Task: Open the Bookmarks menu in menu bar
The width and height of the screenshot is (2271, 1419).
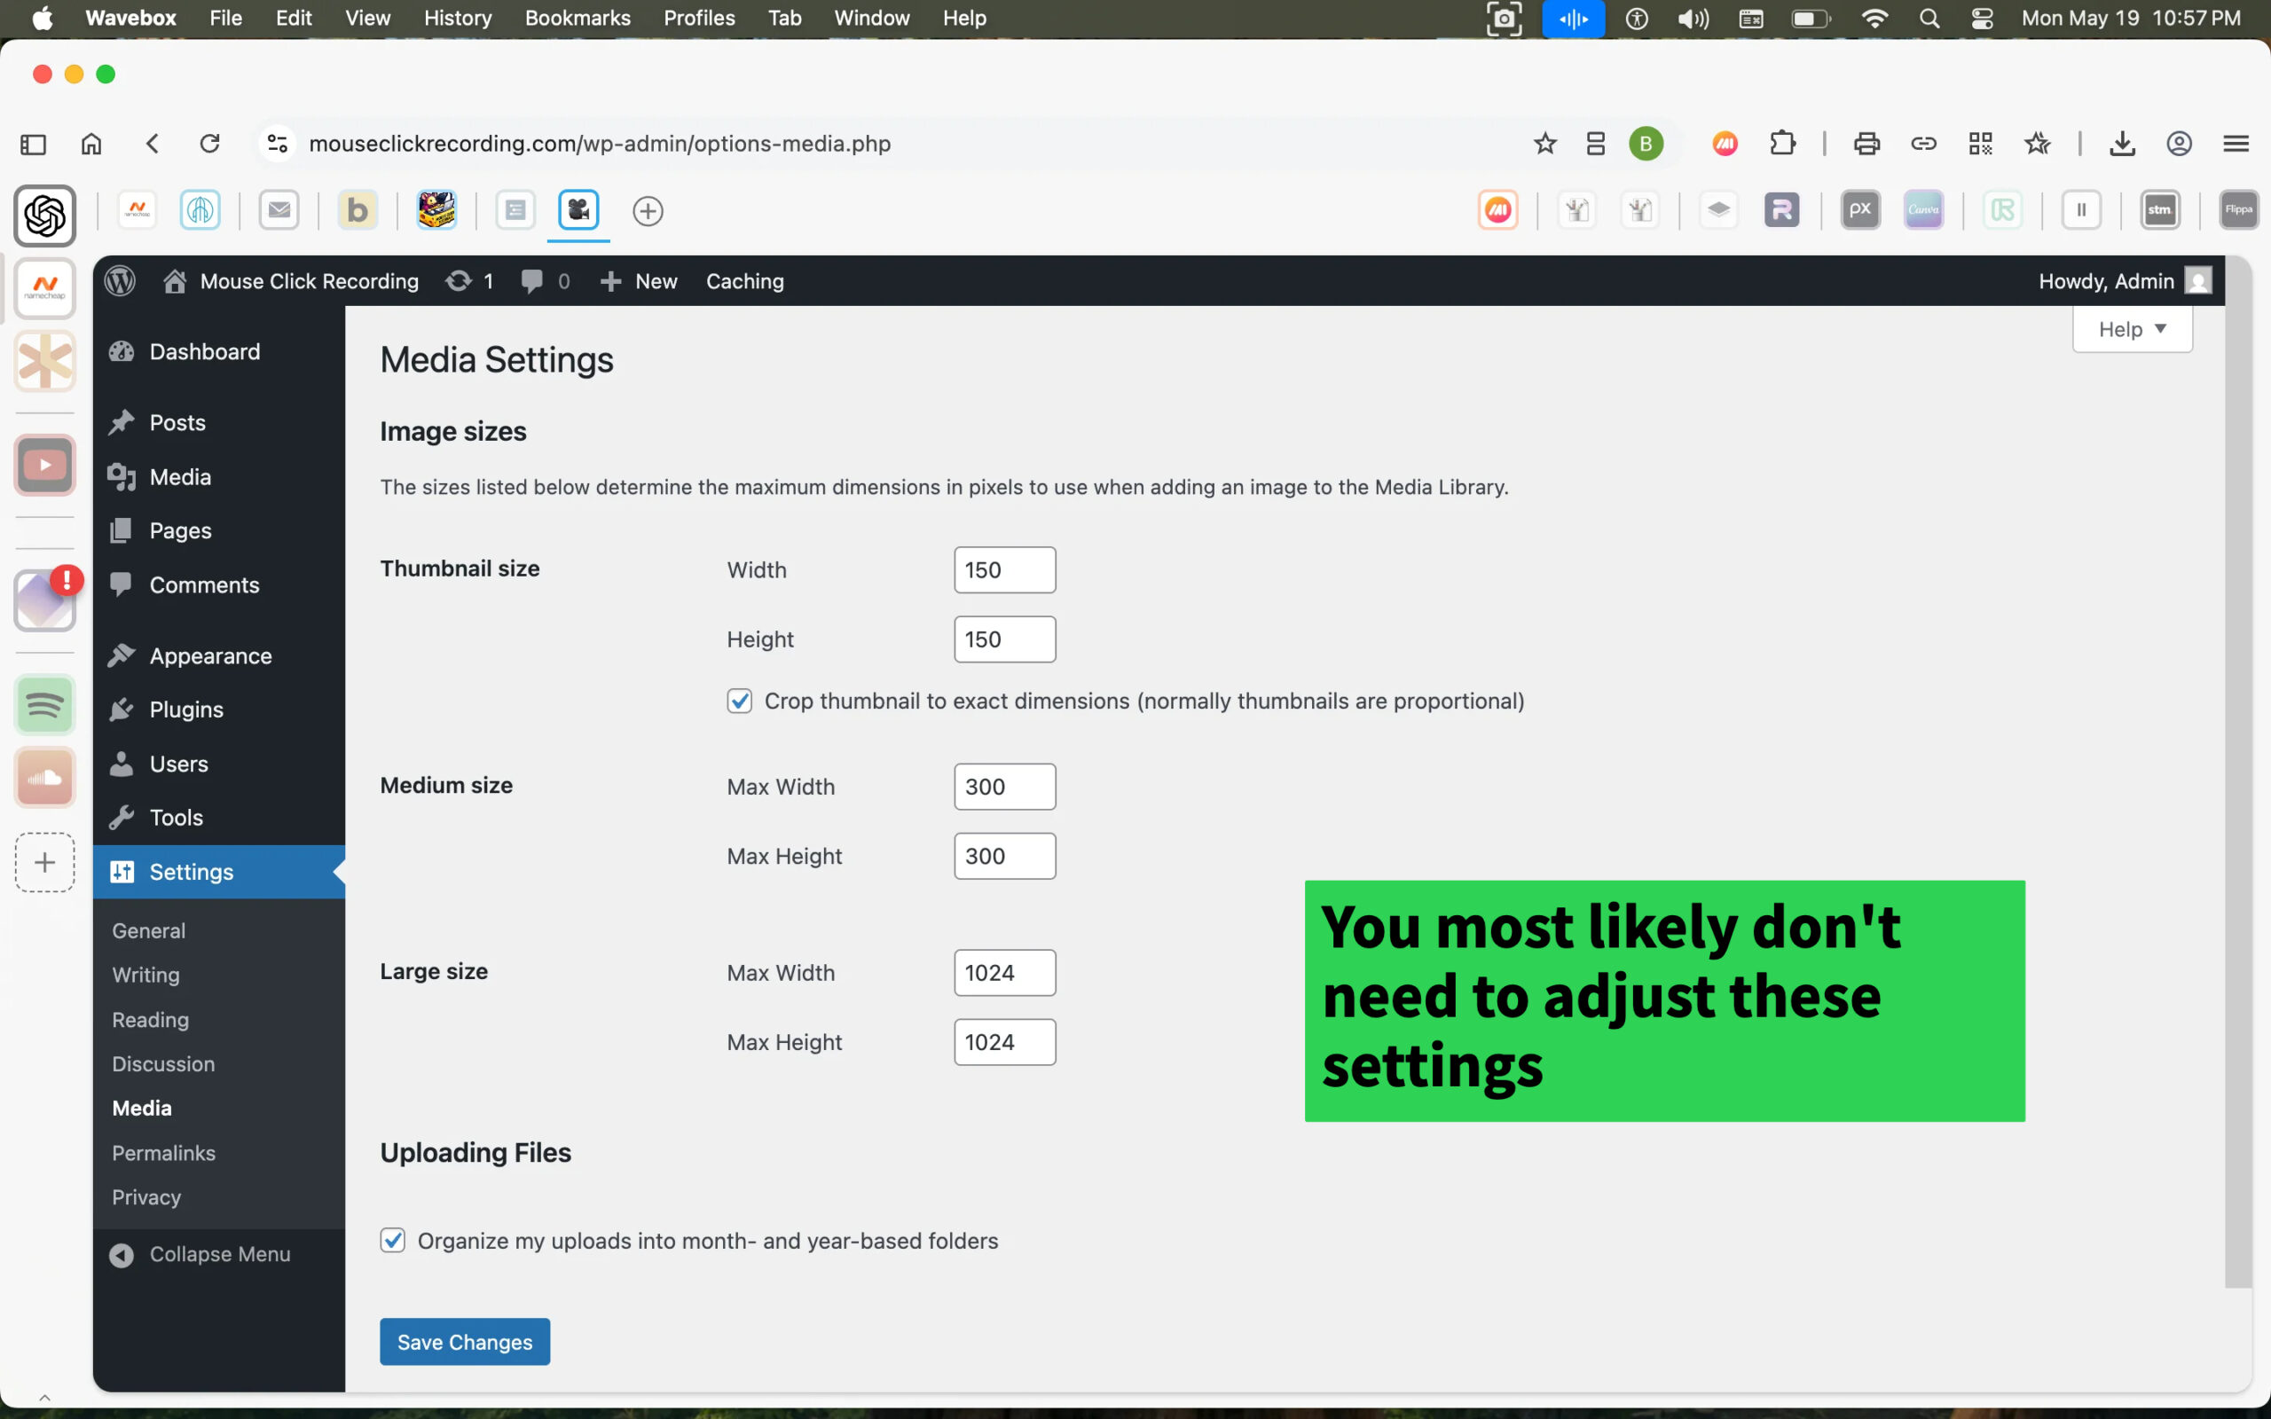Action: (x=578, y=18)
